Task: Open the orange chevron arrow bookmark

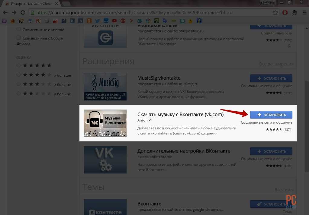Action: click(x=131, y=21)
